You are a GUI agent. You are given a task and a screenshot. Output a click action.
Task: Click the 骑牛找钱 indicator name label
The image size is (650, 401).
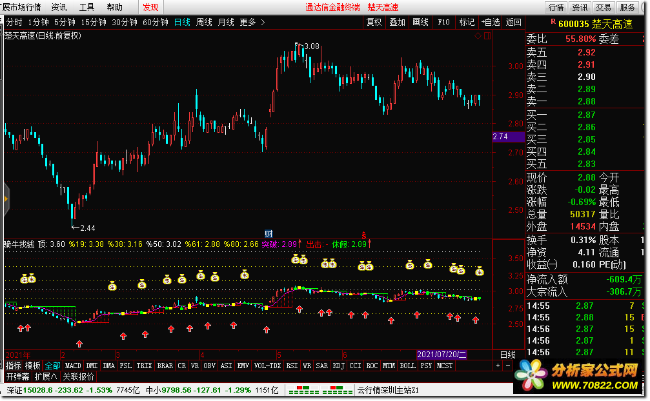point(19,244)
